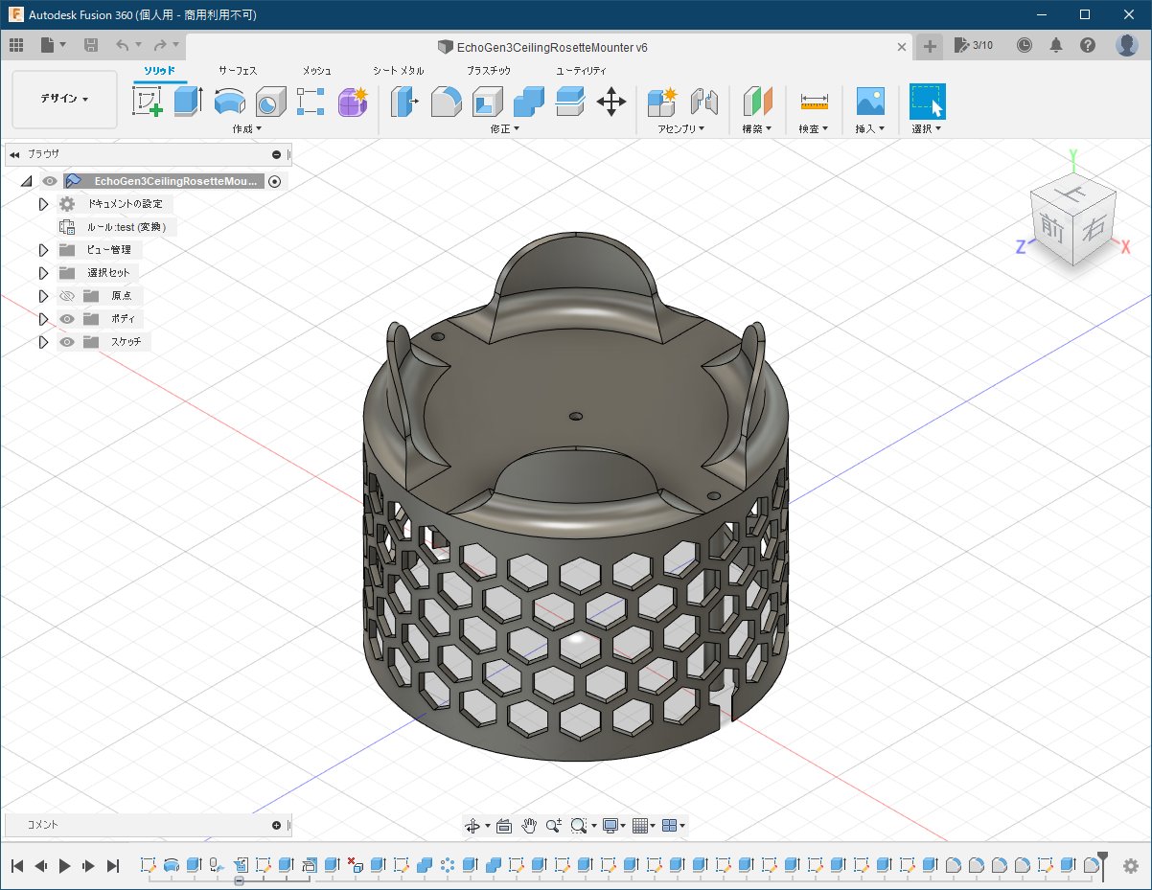Open the 作成 dropdown menu

click(x=246, y=128)
